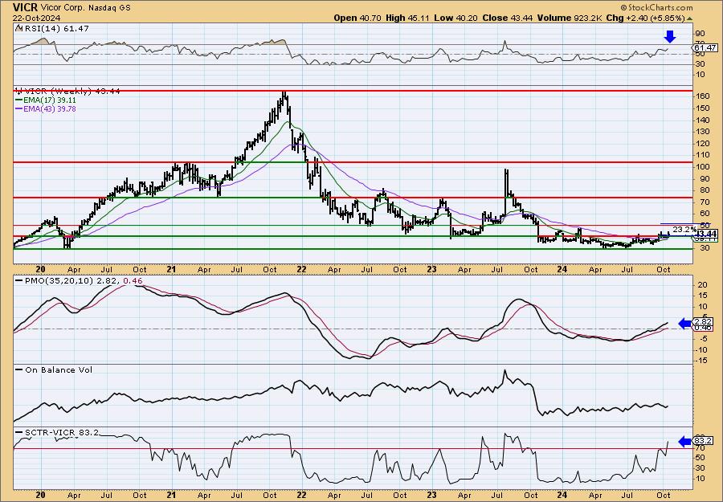
Task: Click the On Balance Vol panel label
Action: click(x=54, y=369)
